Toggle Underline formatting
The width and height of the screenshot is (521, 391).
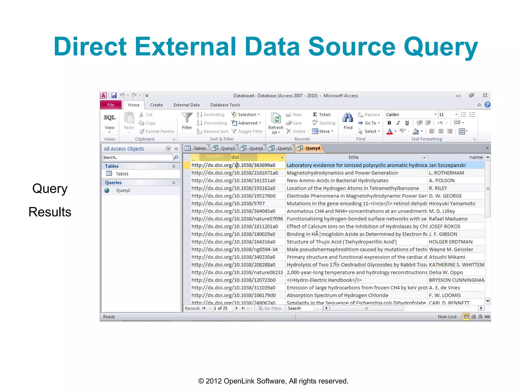(x=407, y=123)
